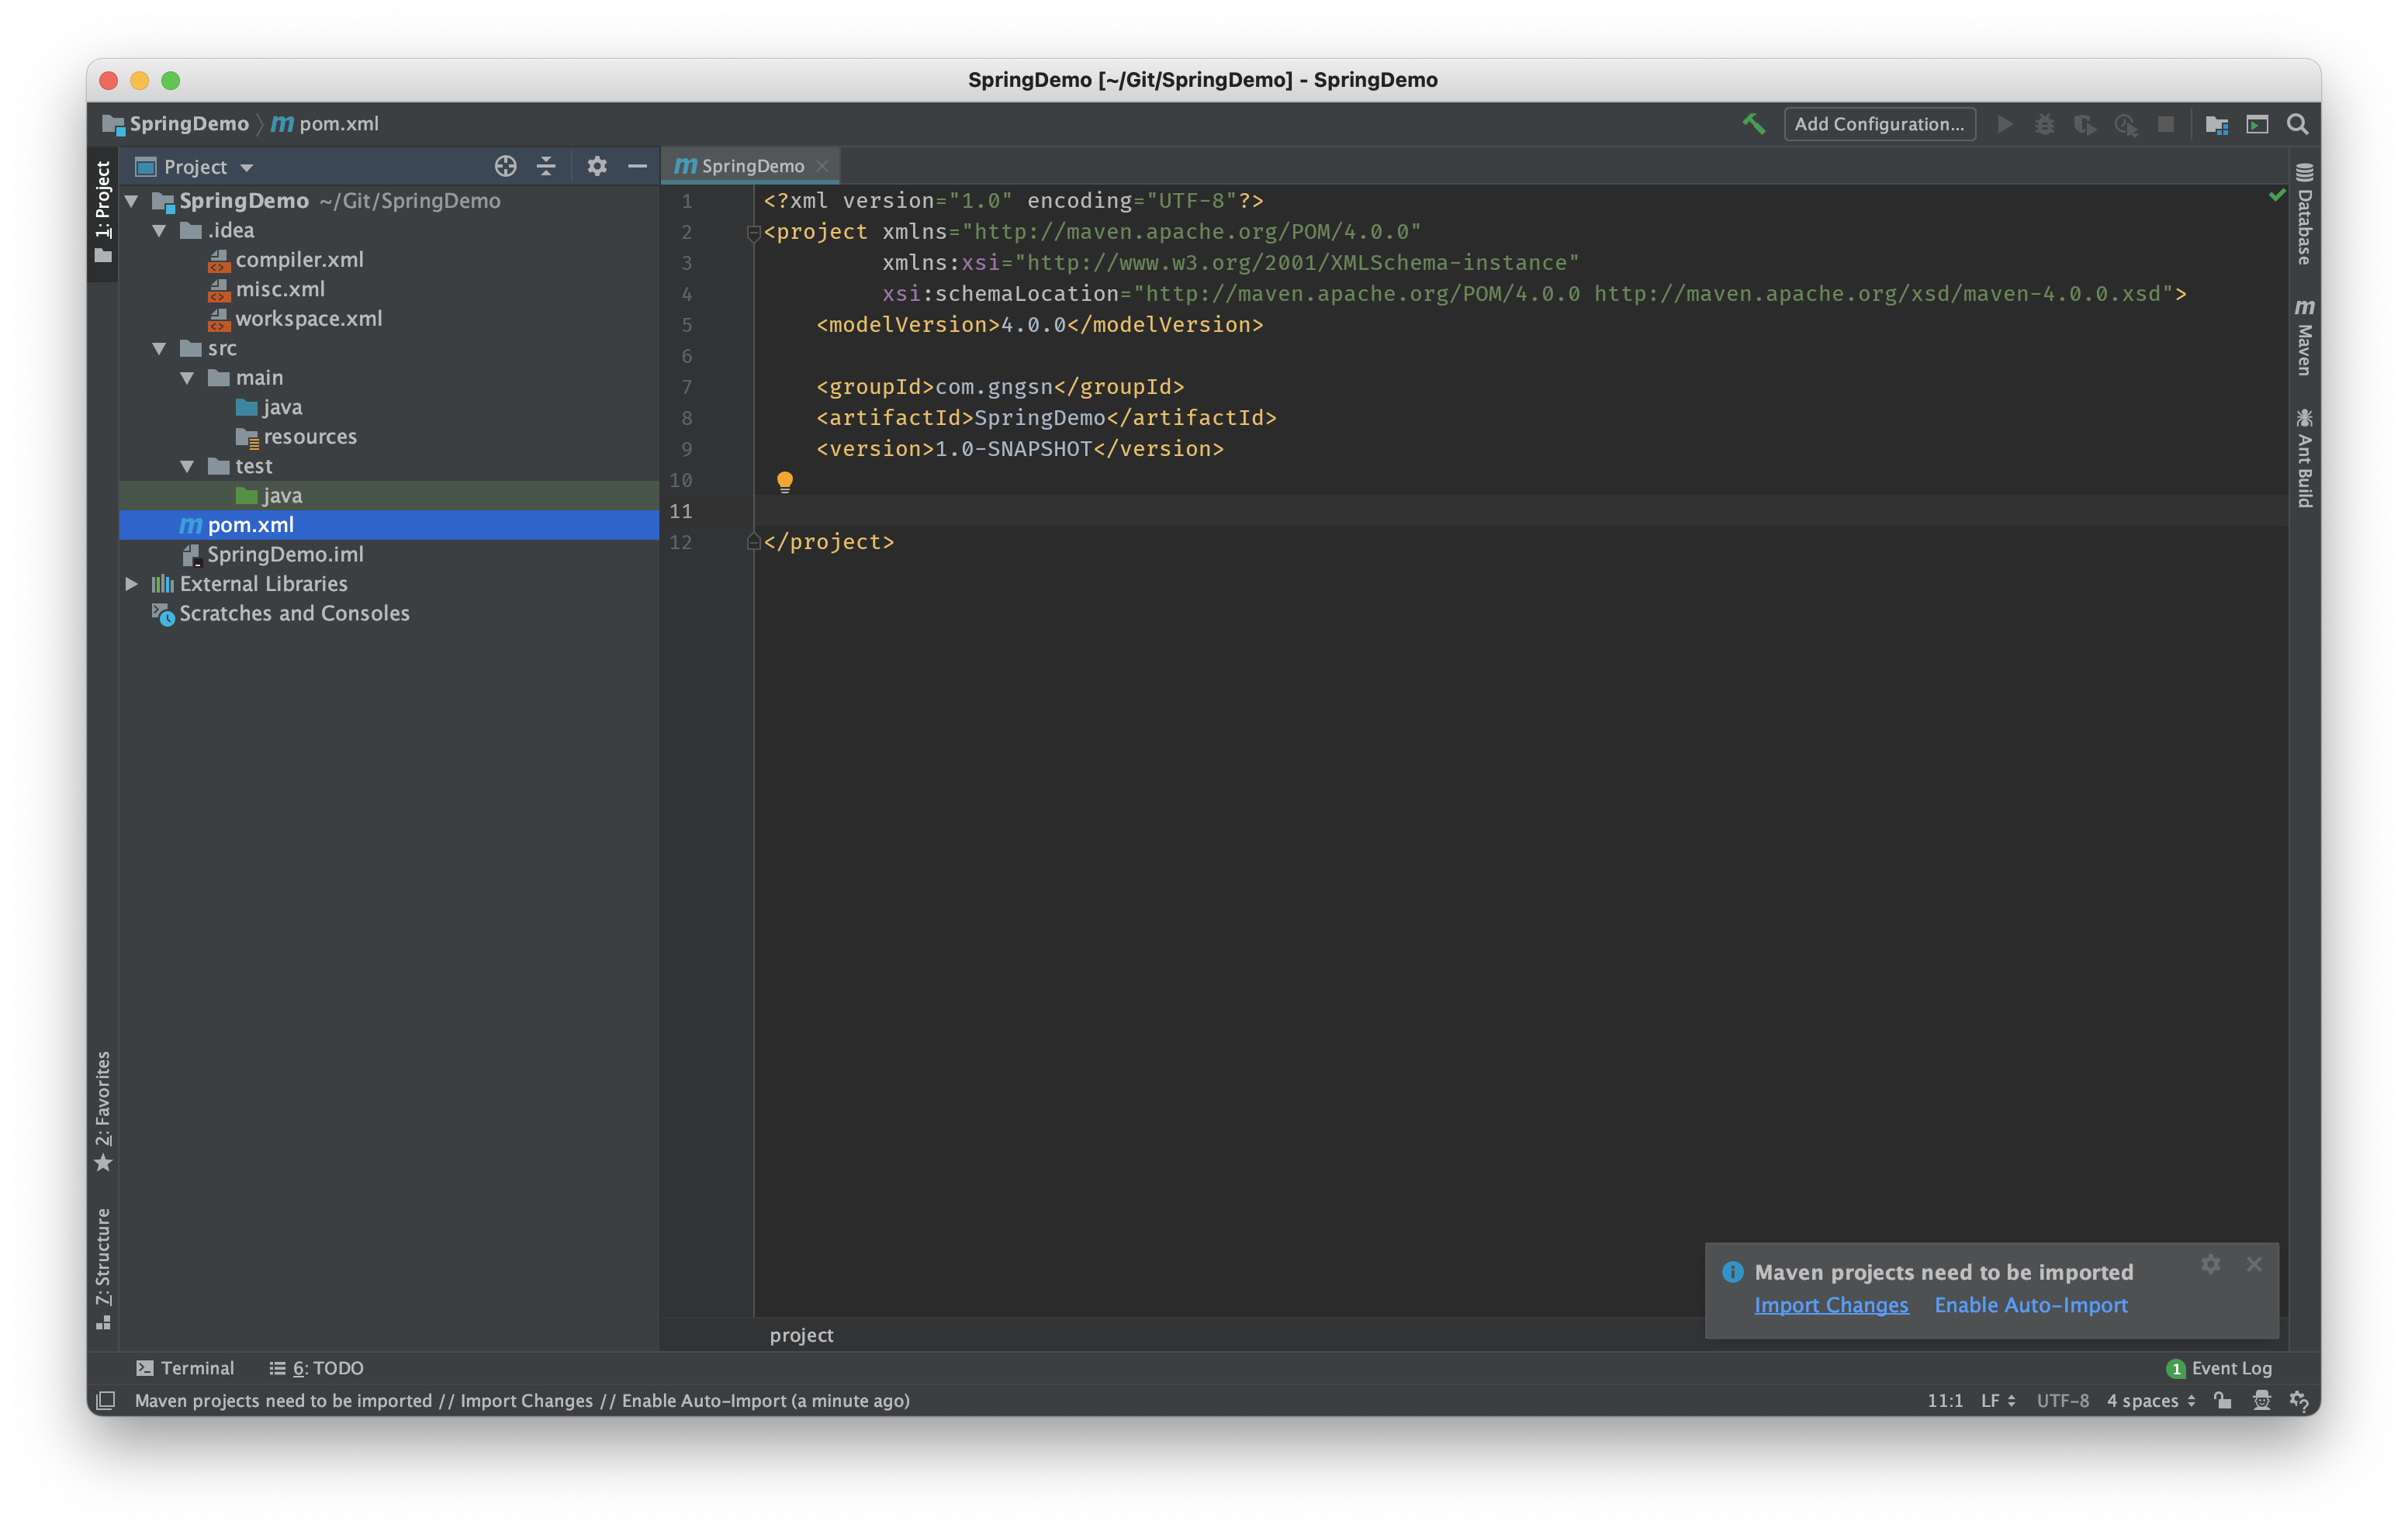This screenshot has width=2408, height=1531.
Task: Open the Terminal tab at bottom
Action: (185, 1368)
